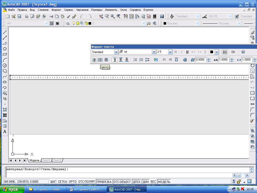Image resolution: width=257 pixels, height=193 pixels.
Task: Select the Circle tool
Action: coord(5,66)
